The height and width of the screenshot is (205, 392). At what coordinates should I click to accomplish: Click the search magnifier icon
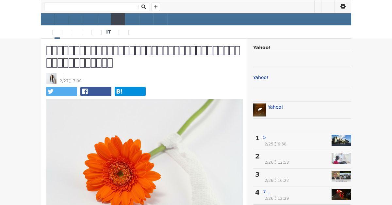144,7
